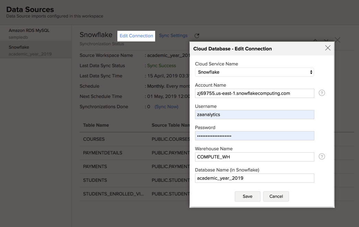The width and height of the screenshot is (359, 227).
Task: Open Sync Settings
Action: 173,36
